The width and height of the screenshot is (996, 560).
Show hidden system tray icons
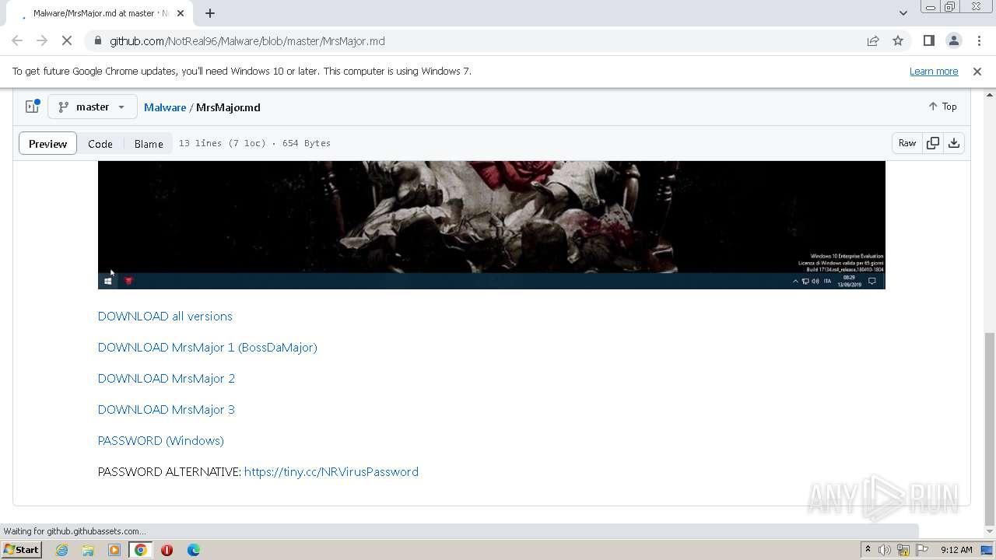point(868,549)
